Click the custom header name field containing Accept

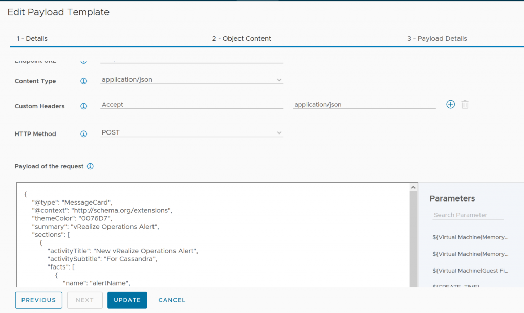tap(192, 105)
